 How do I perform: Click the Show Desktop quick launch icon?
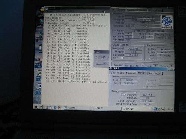(47, 107)
